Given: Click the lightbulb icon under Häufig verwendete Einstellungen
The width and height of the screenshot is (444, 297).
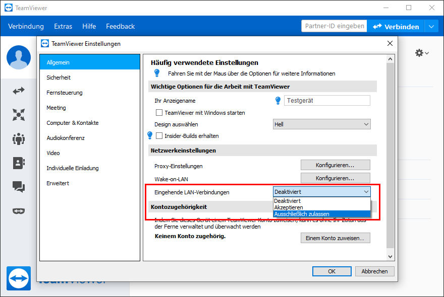Looking at the screenshot, I should [x=157, y=73].
